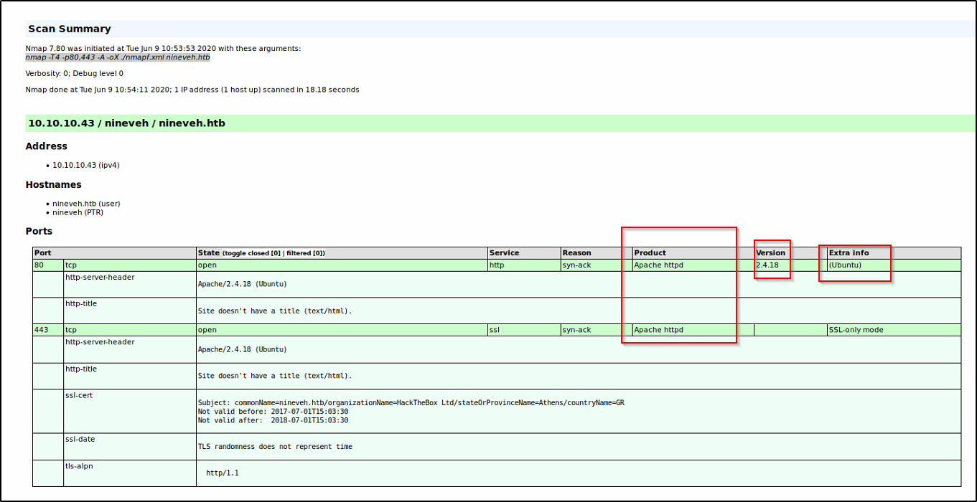The height and width of the screenshot is (502, 977).
Task: Select 'TLS randomness does not represent time' text
Action: click(x=275, y=447)
